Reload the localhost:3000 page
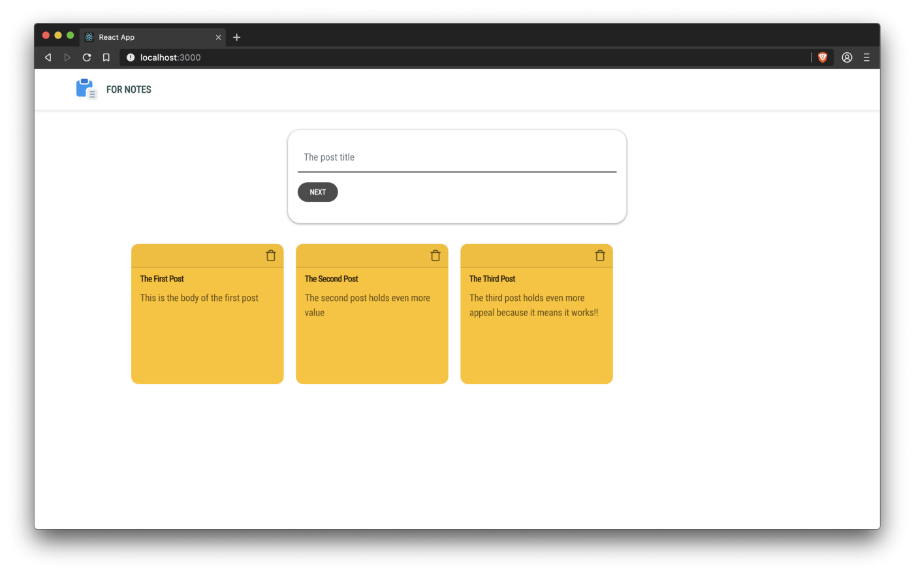Screen dimensions: 914x574 87,57
